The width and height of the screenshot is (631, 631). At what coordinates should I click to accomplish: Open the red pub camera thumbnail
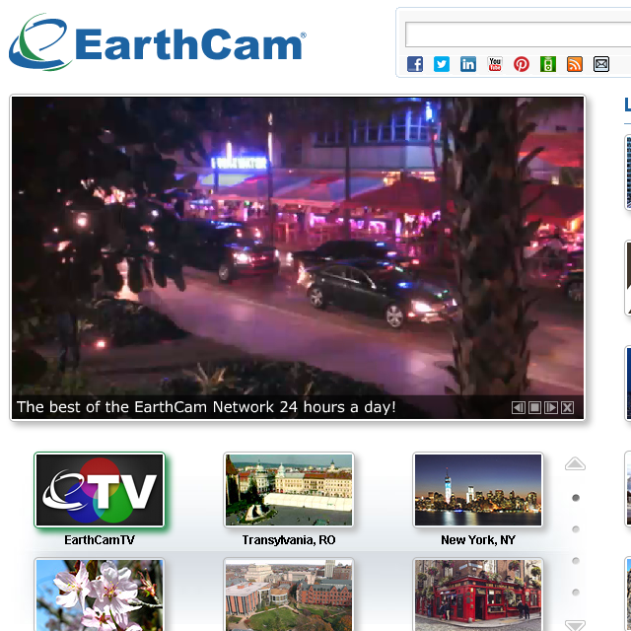(x=478, y=595)
